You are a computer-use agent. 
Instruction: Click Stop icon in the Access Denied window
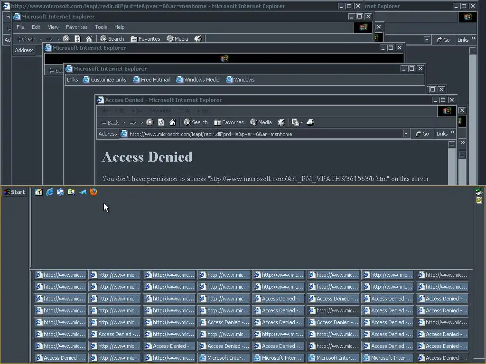click(x=150, y=122)
